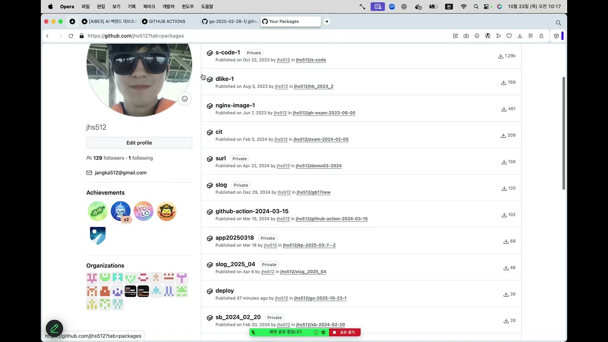Click the profile avatar photo

coord(139,80)
